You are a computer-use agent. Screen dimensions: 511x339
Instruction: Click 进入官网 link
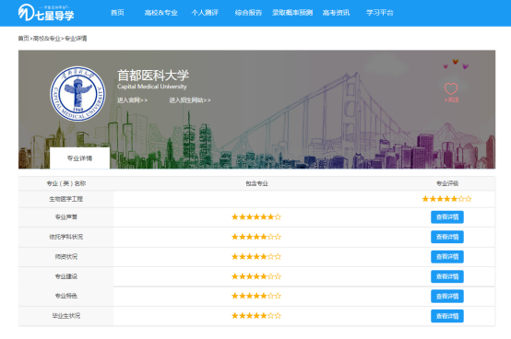[x=132, y=100]
